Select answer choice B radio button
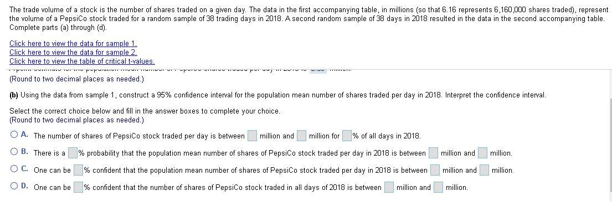 (x=14, y=152)
